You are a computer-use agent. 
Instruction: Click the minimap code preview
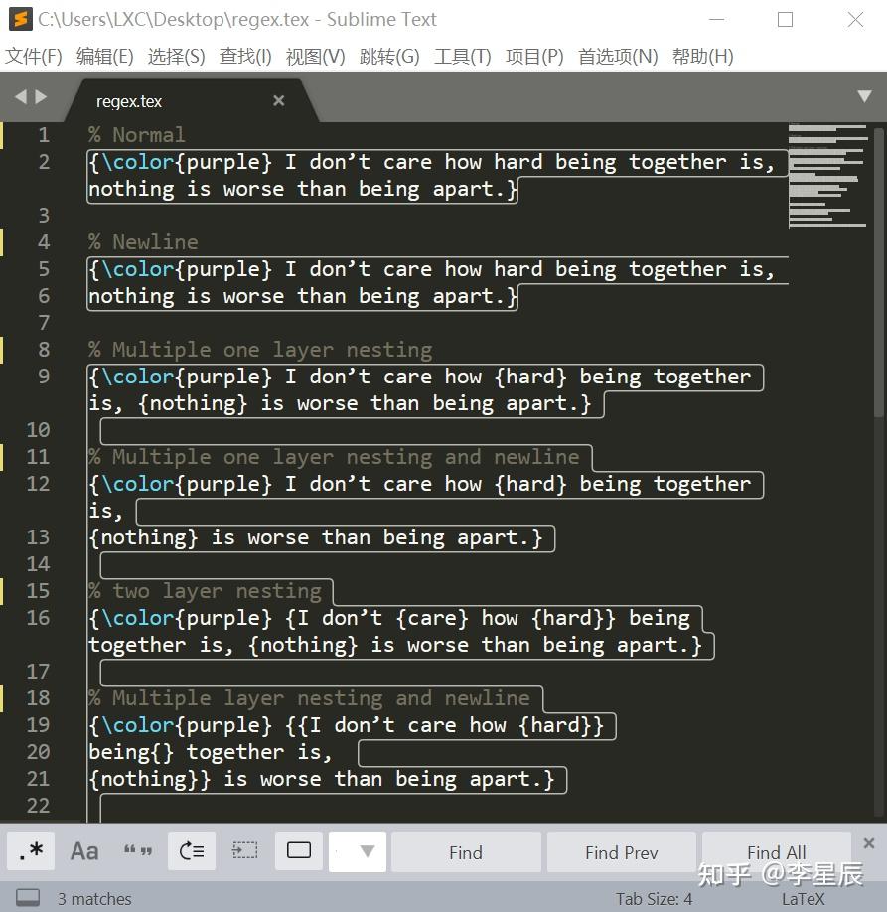[x=827, y=176]
